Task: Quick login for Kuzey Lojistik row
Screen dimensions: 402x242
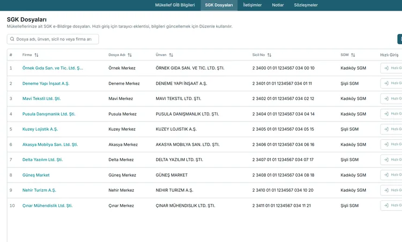Action: point(391,129)
